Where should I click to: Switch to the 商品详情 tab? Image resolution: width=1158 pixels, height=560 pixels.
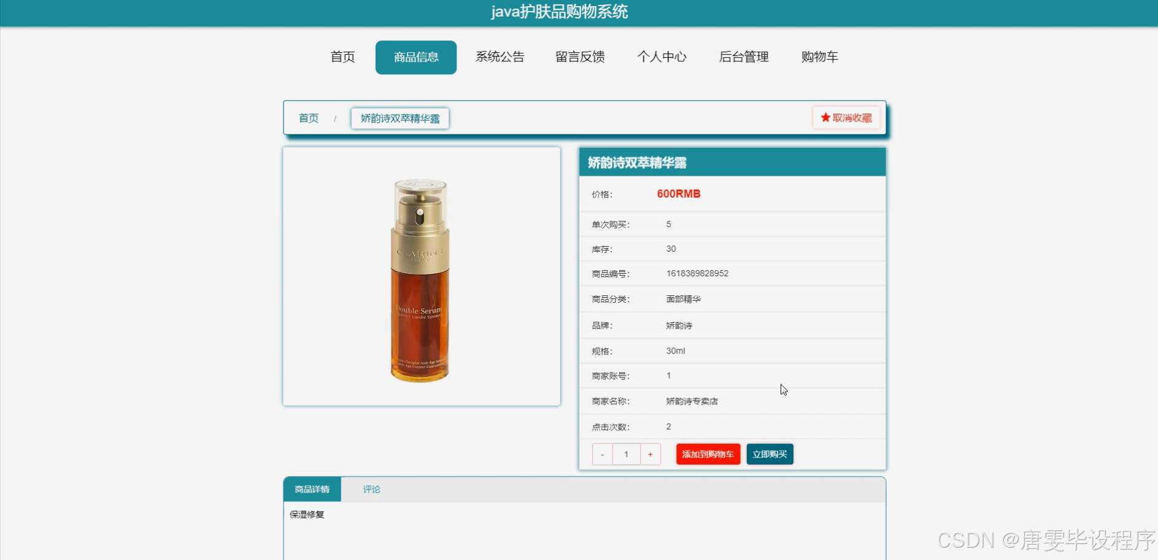(312, 489)
